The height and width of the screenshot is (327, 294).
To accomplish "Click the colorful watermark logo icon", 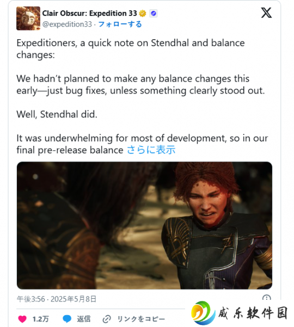I will click(x=203, y=313).
